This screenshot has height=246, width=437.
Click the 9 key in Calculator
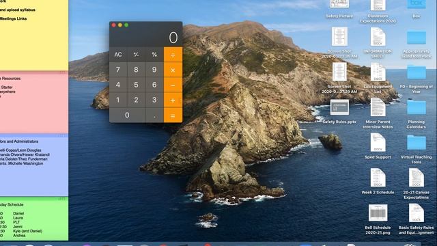coord(154,70)
